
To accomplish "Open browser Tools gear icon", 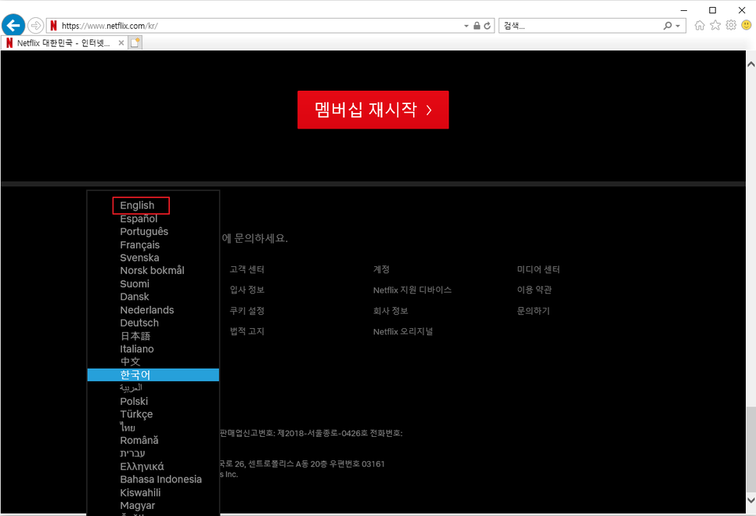I will coord(731,25).
